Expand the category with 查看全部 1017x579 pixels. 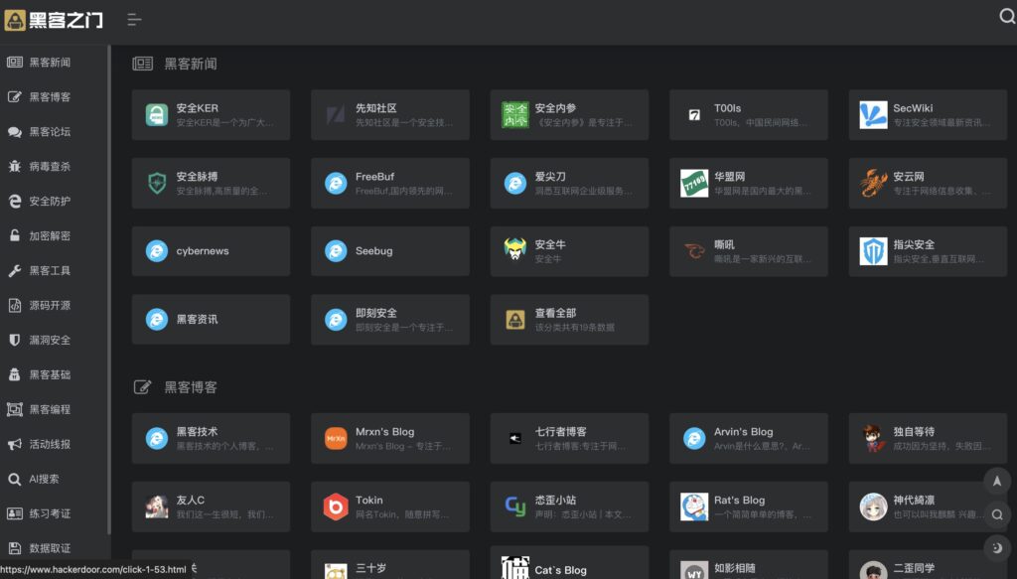tap(569, 320)
